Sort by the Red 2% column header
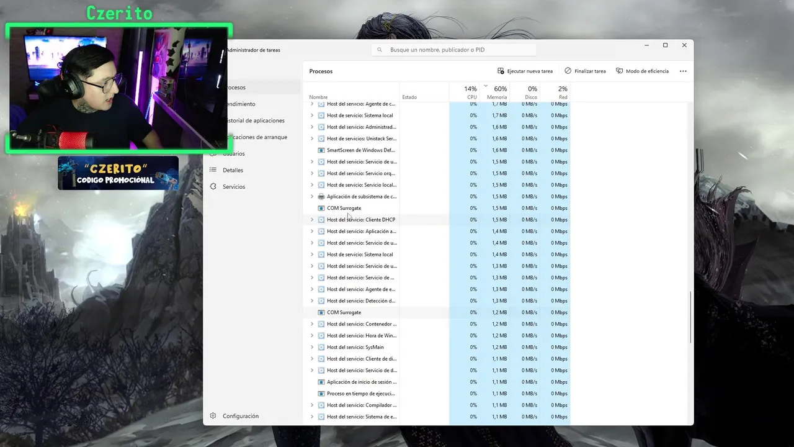The width and height of the screenshot is (794, 447). (555, 92)
